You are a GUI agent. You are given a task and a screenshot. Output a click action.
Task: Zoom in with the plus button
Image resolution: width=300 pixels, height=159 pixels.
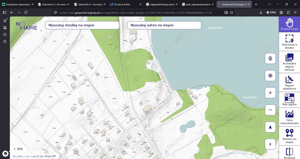point(270,93)
